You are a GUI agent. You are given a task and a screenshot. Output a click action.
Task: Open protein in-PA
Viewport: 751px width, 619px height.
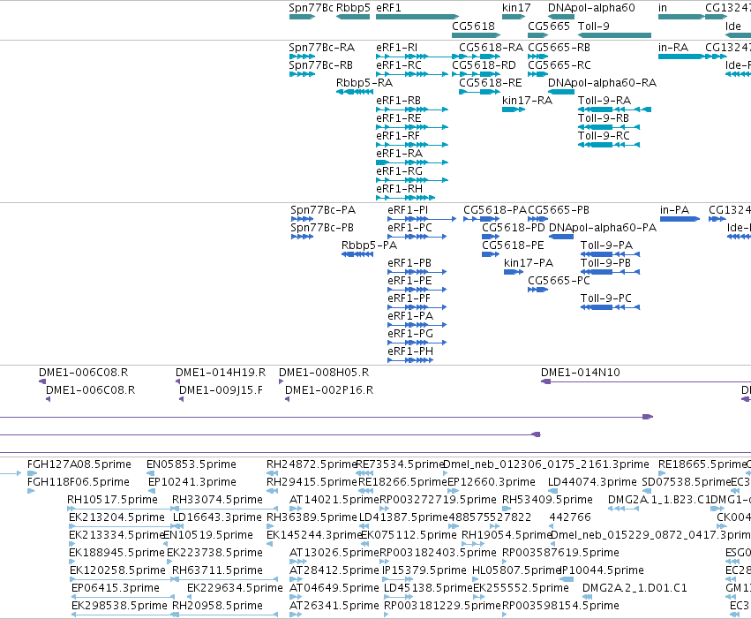tap(674, 210)
